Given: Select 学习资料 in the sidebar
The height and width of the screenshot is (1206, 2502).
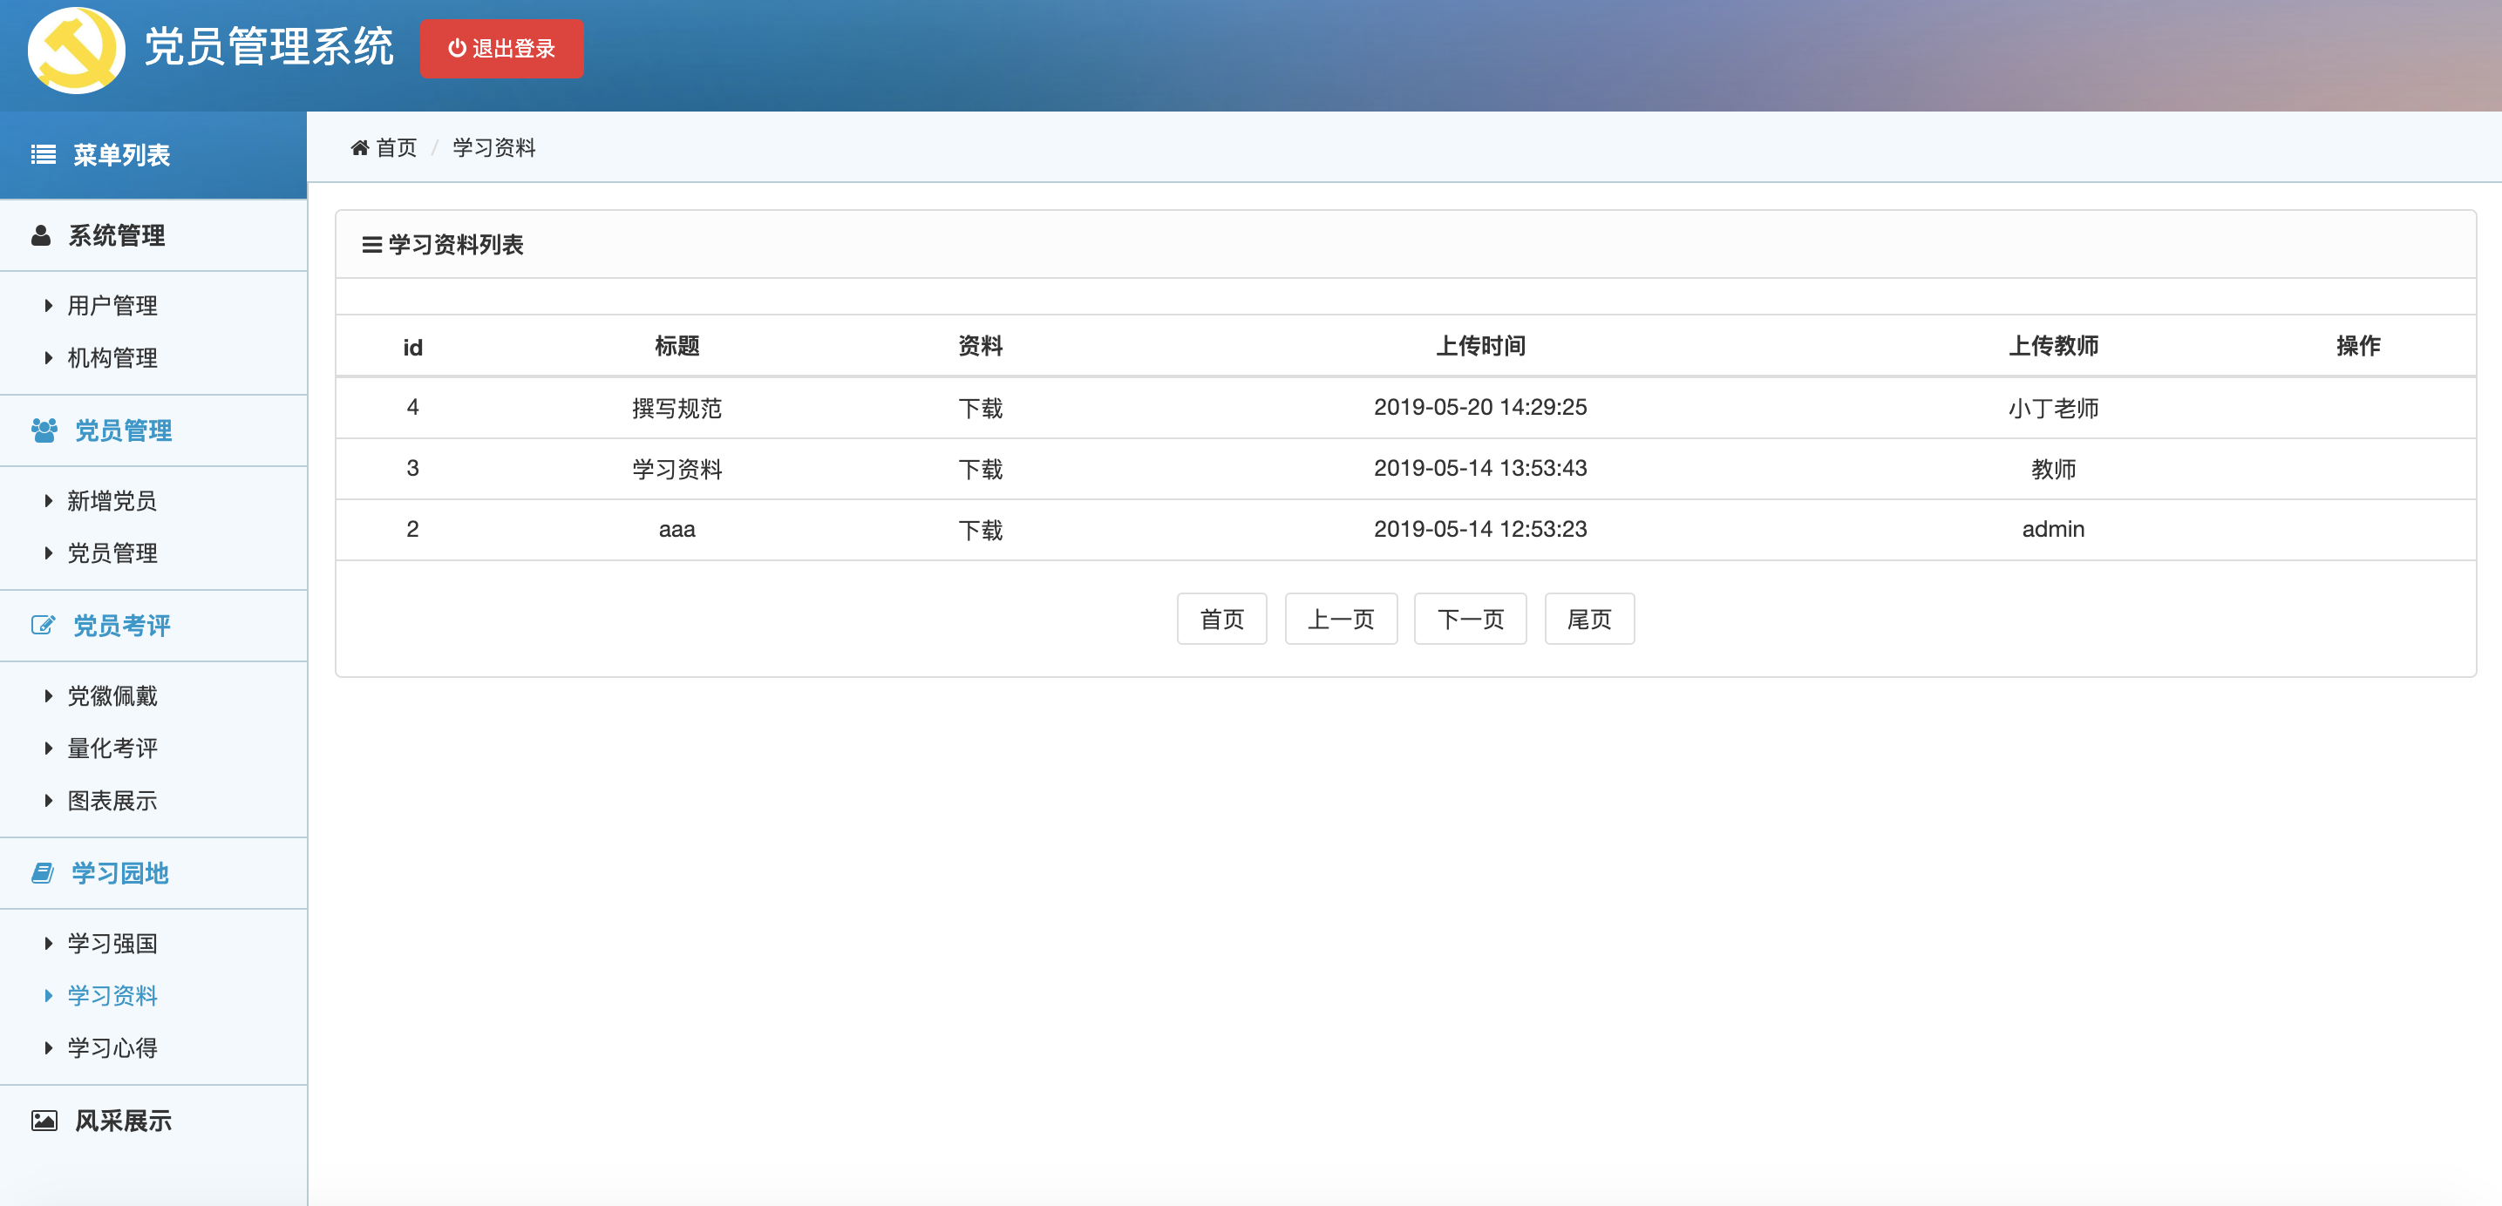Looking at the screenshot, I should pyautogui.click(x=112, y=996).
